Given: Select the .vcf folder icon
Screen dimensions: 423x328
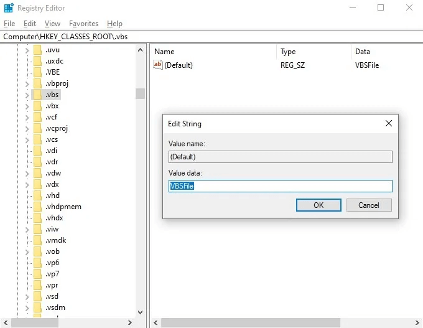Looking at the screenshot, I should pos(37,117).
